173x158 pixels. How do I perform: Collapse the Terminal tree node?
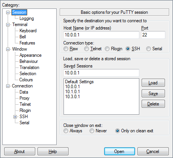pos(8,25)
